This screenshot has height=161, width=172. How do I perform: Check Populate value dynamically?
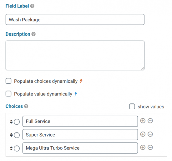(8, 94)
